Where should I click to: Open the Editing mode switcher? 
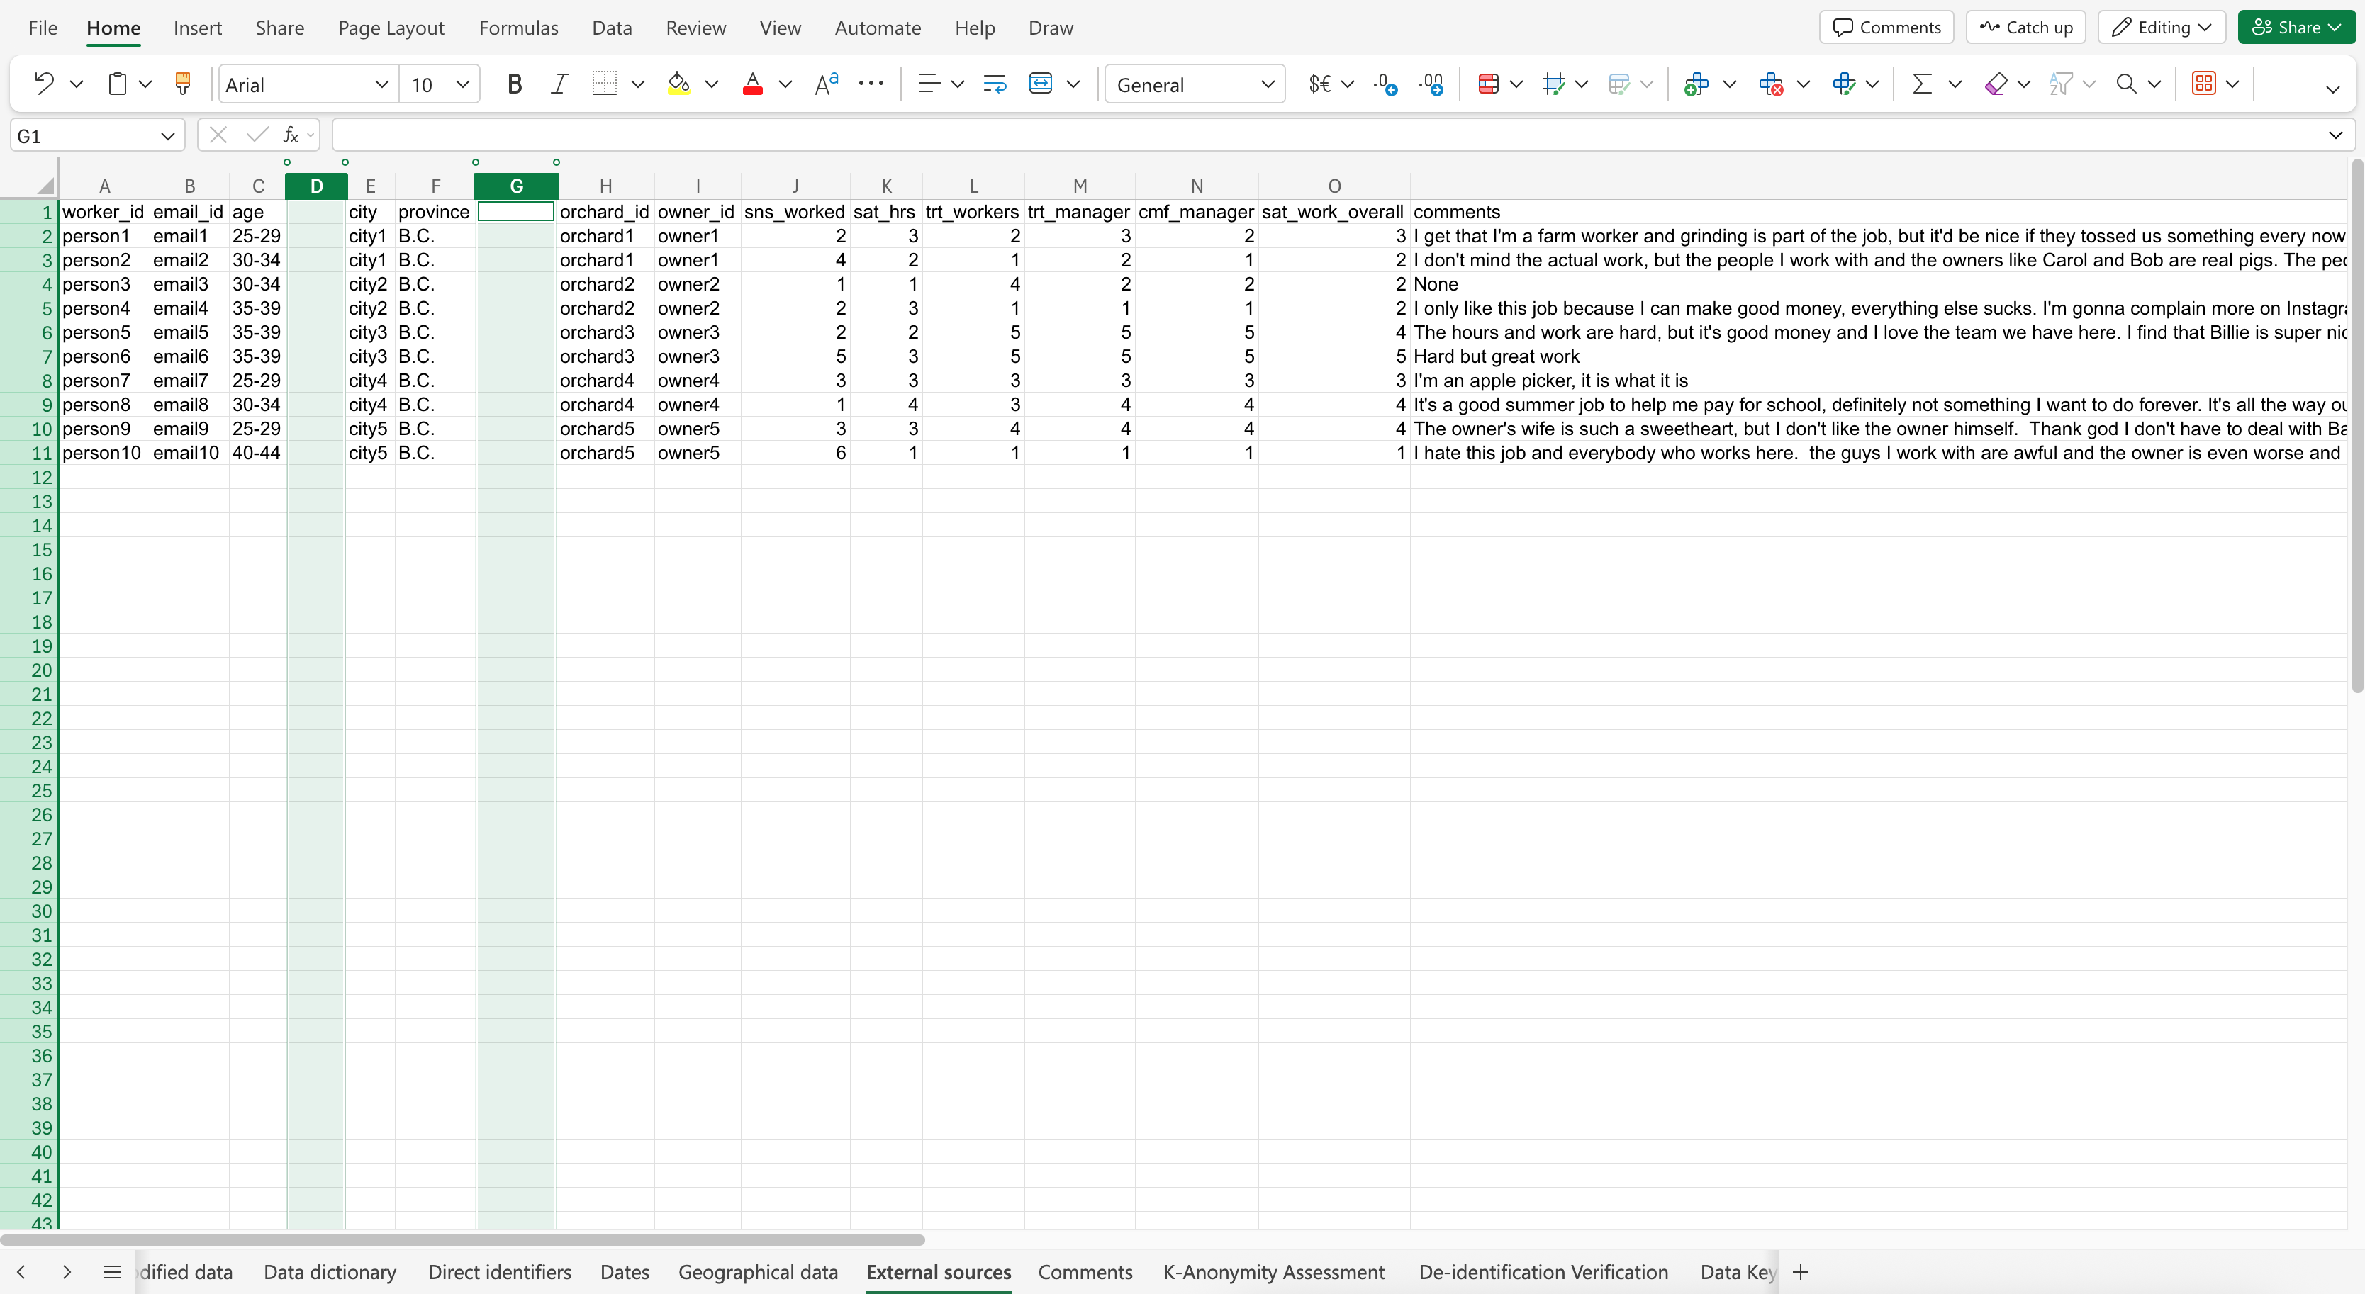tap(2162, 28)
